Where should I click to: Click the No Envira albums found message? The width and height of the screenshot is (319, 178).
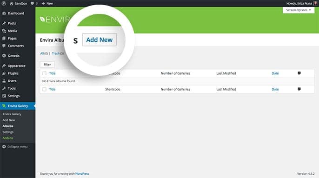pos(59,81)
